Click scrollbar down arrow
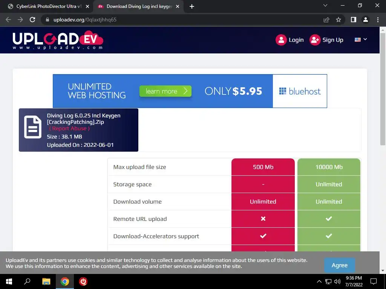 point(383,271)
